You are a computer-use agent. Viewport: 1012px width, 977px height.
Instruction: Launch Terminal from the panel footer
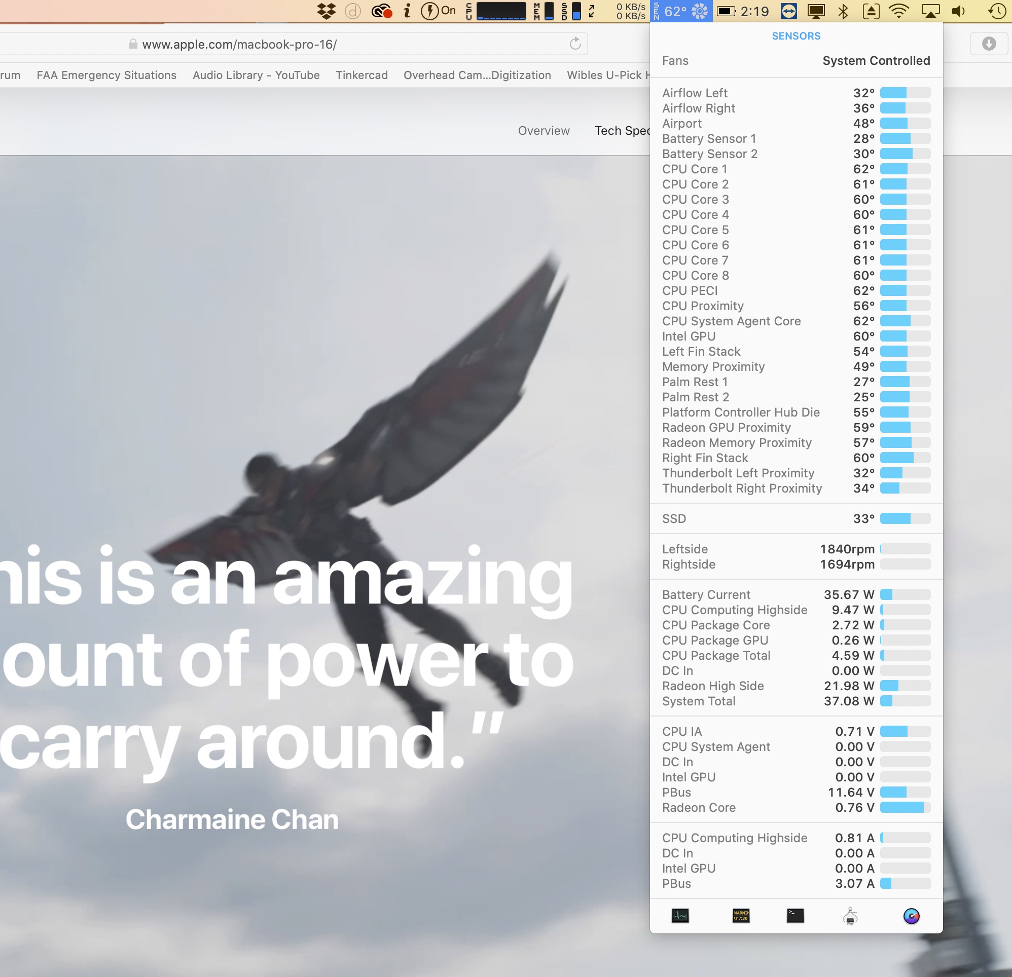pyautogui.click(x=794, y=916)
